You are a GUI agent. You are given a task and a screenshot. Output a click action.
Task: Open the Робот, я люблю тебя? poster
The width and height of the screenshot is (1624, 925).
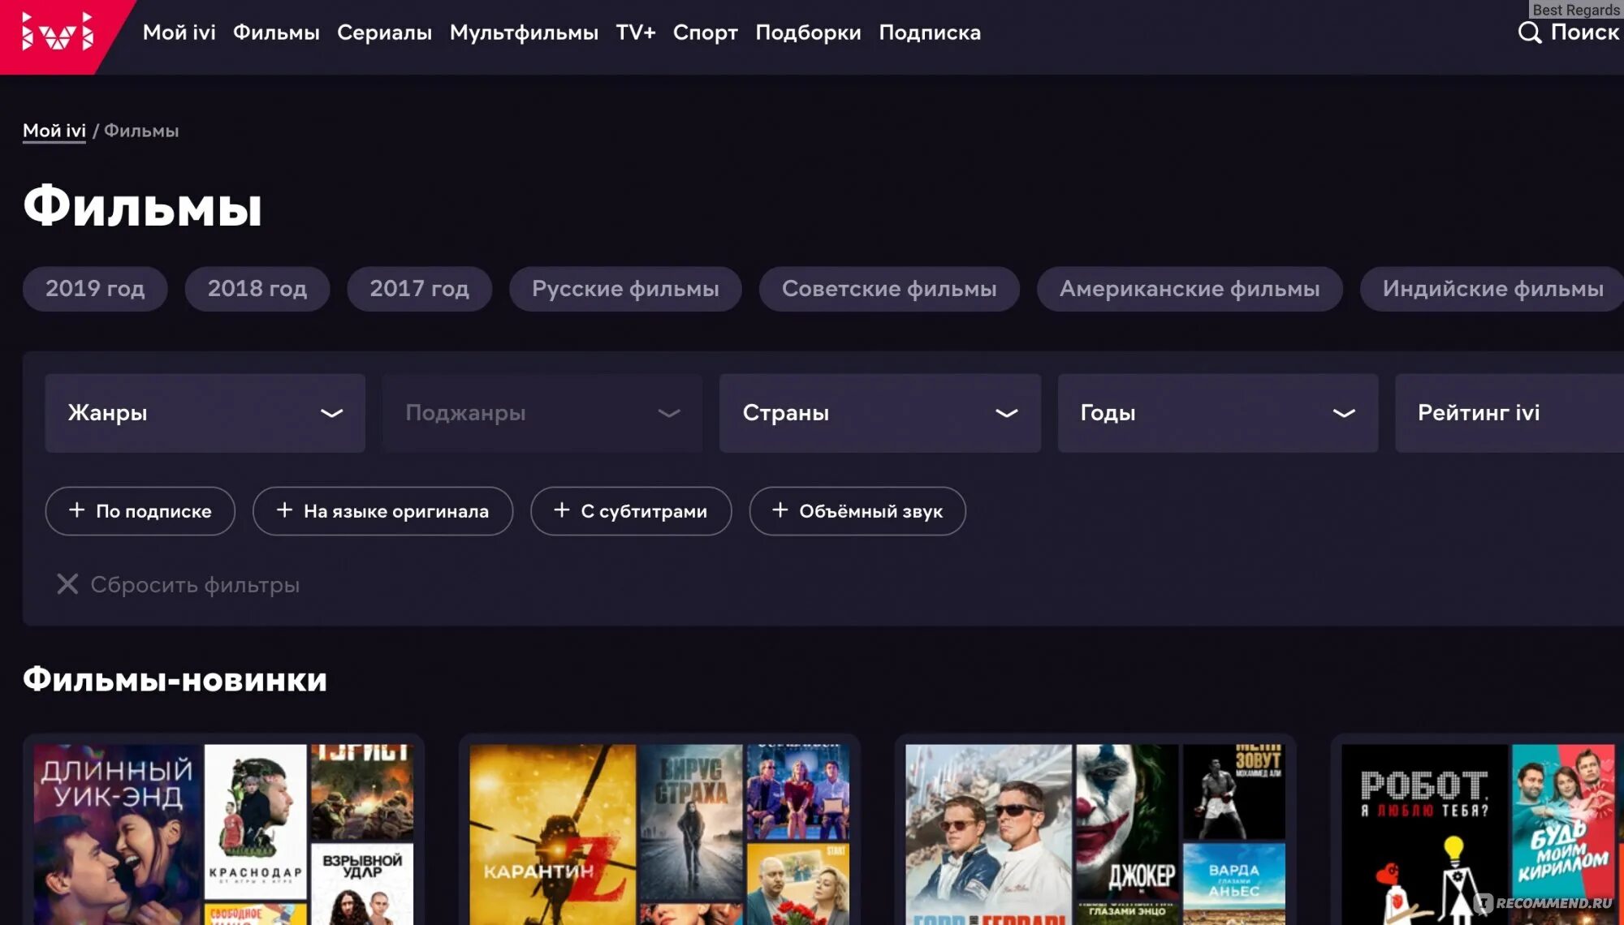(x=1424, y=834)
